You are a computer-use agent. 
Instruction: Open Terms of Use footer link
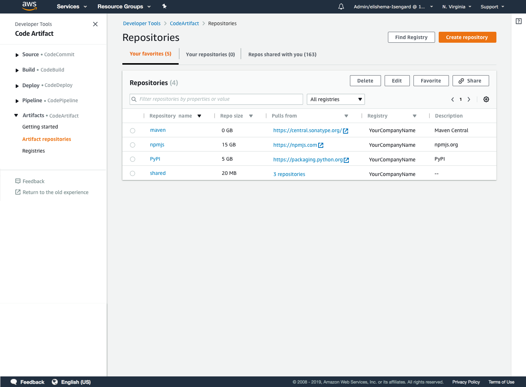point(501,382)
